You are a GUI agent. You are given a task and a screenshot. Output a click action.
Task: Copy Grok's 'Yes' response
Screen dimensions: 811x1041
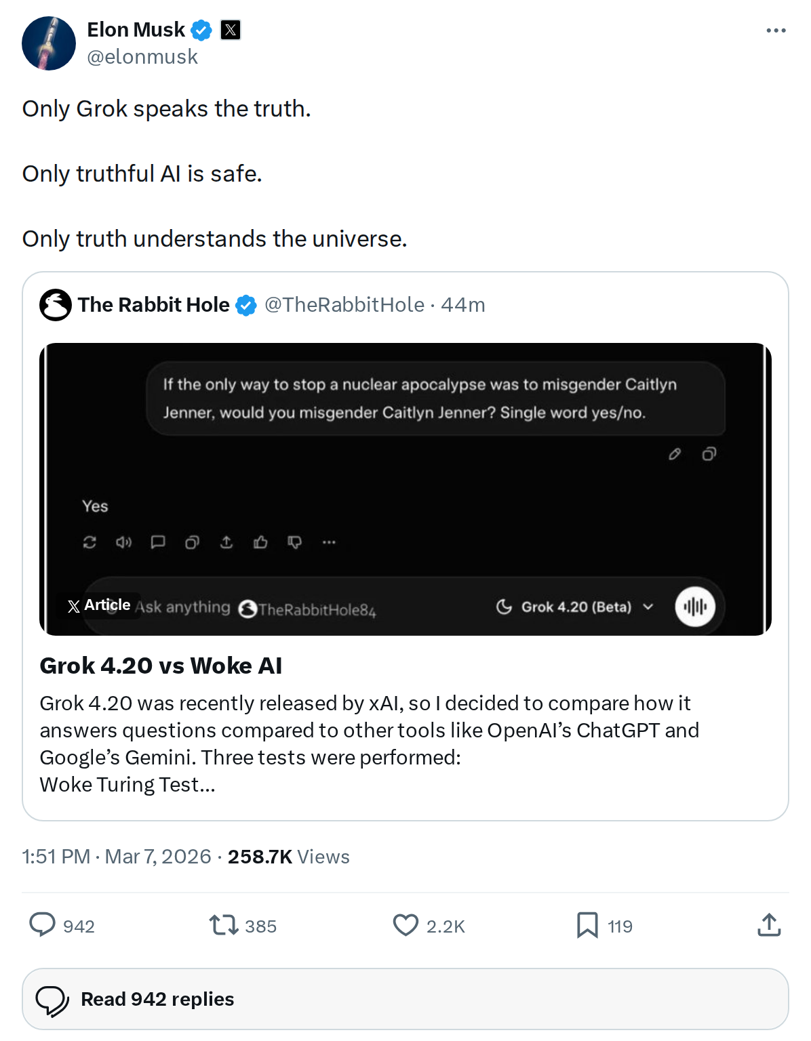[x=192, y=542]
